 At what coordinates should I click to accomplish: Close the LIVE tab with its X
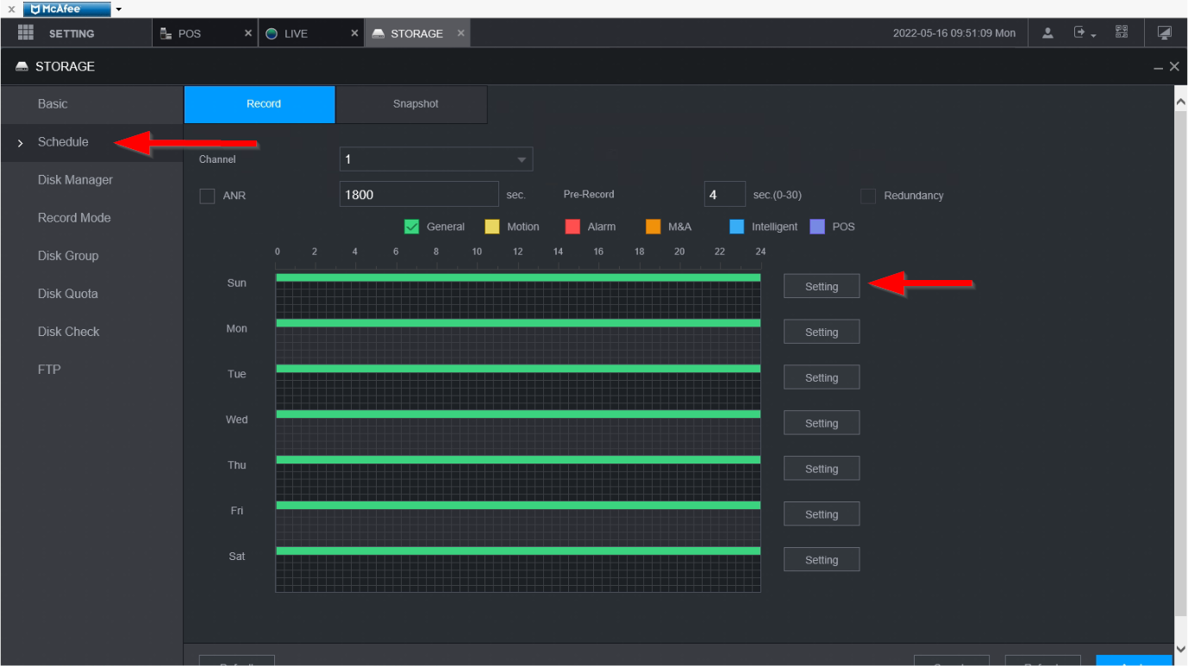[354, 34]
